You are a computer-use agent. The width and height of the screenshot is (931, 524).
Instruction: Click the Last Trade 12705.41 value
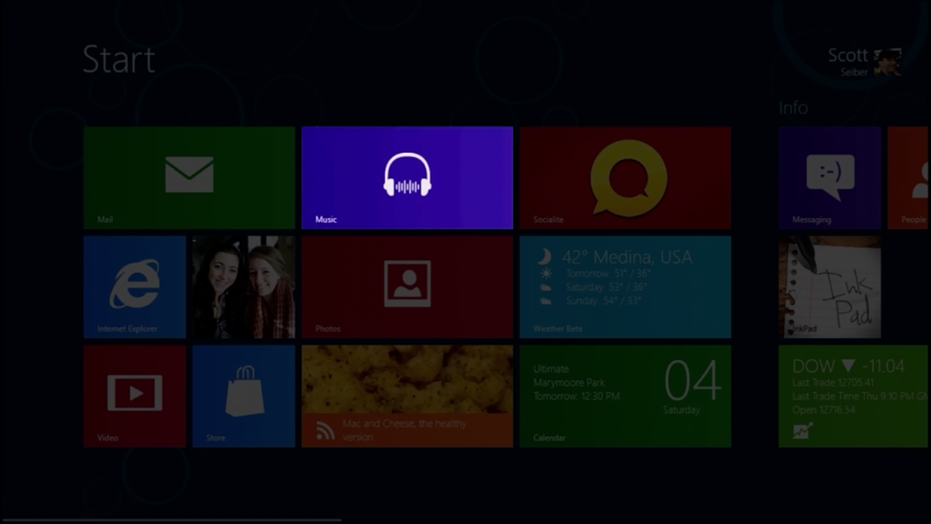[833, 383]
